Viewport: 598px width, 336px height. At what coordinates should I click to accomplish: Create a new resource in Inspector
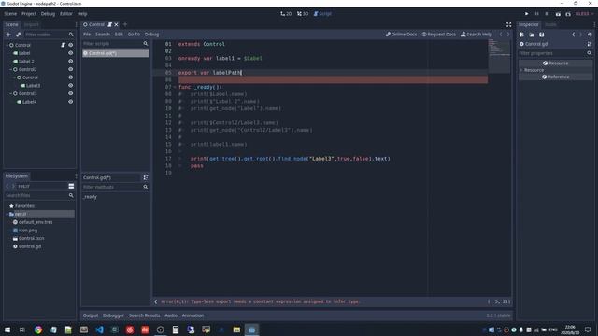pos(521,35)
